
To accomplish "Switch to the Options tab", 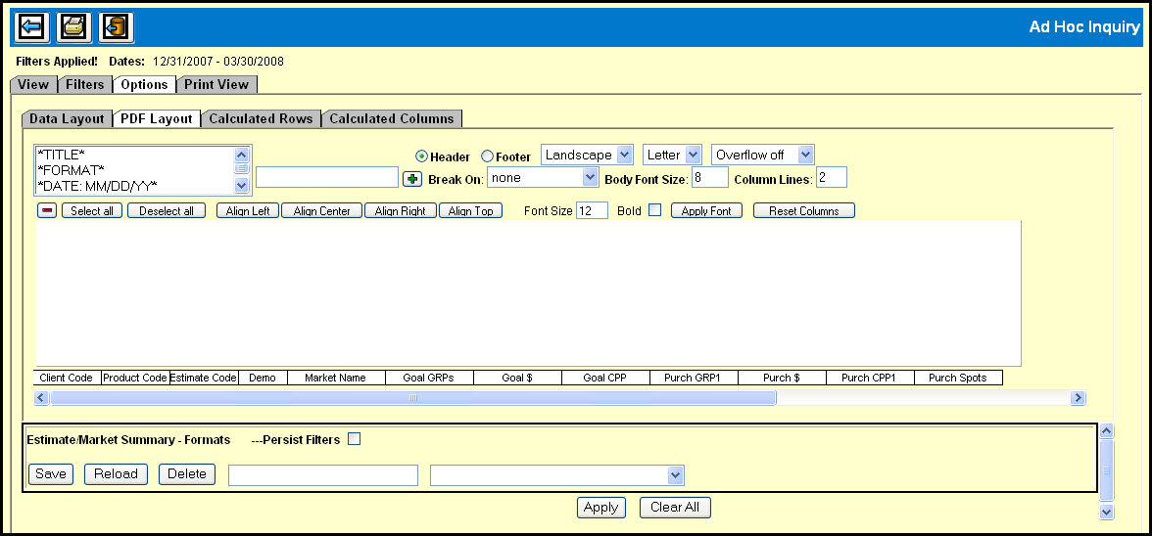I will coord(144,84).
